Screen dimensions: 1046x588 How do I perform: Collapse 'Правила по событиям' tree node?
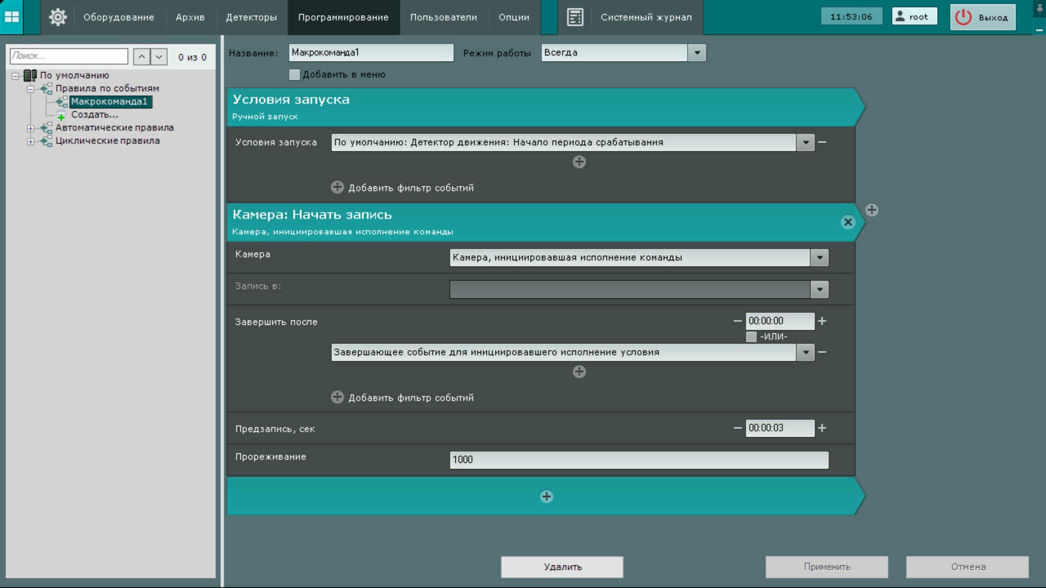coord(31,89)
